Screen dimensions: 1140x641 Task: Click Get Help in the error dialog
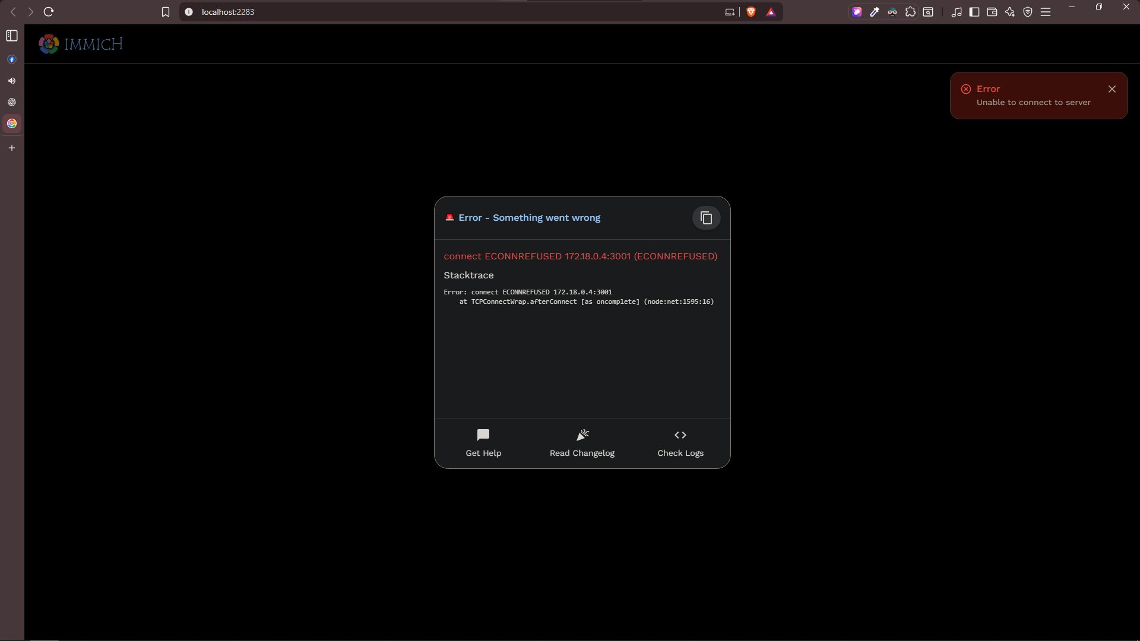click(x=483, y=443)
